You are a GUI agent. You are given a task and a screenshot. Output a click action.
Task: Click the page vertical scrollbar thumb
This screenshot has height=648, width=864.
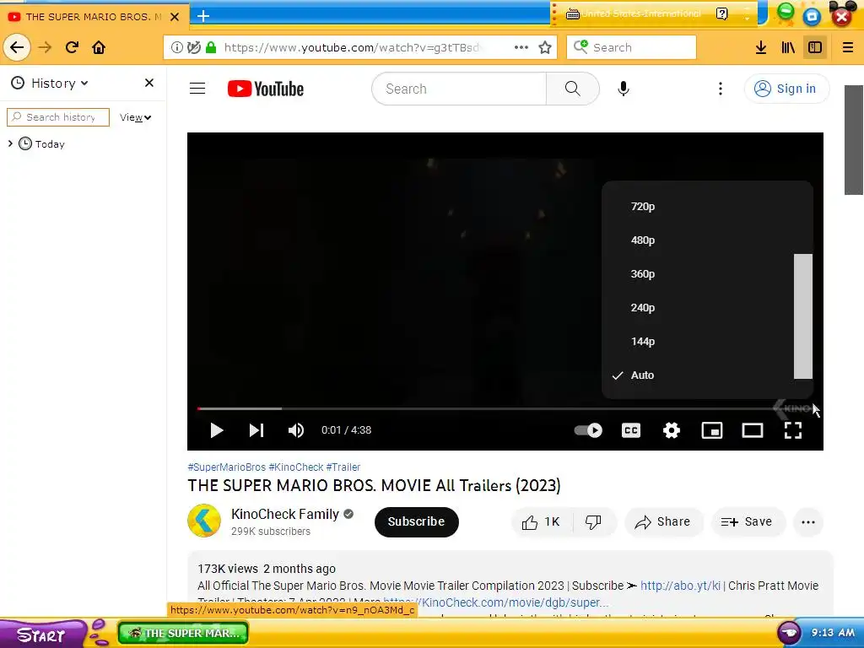[854, 140]
